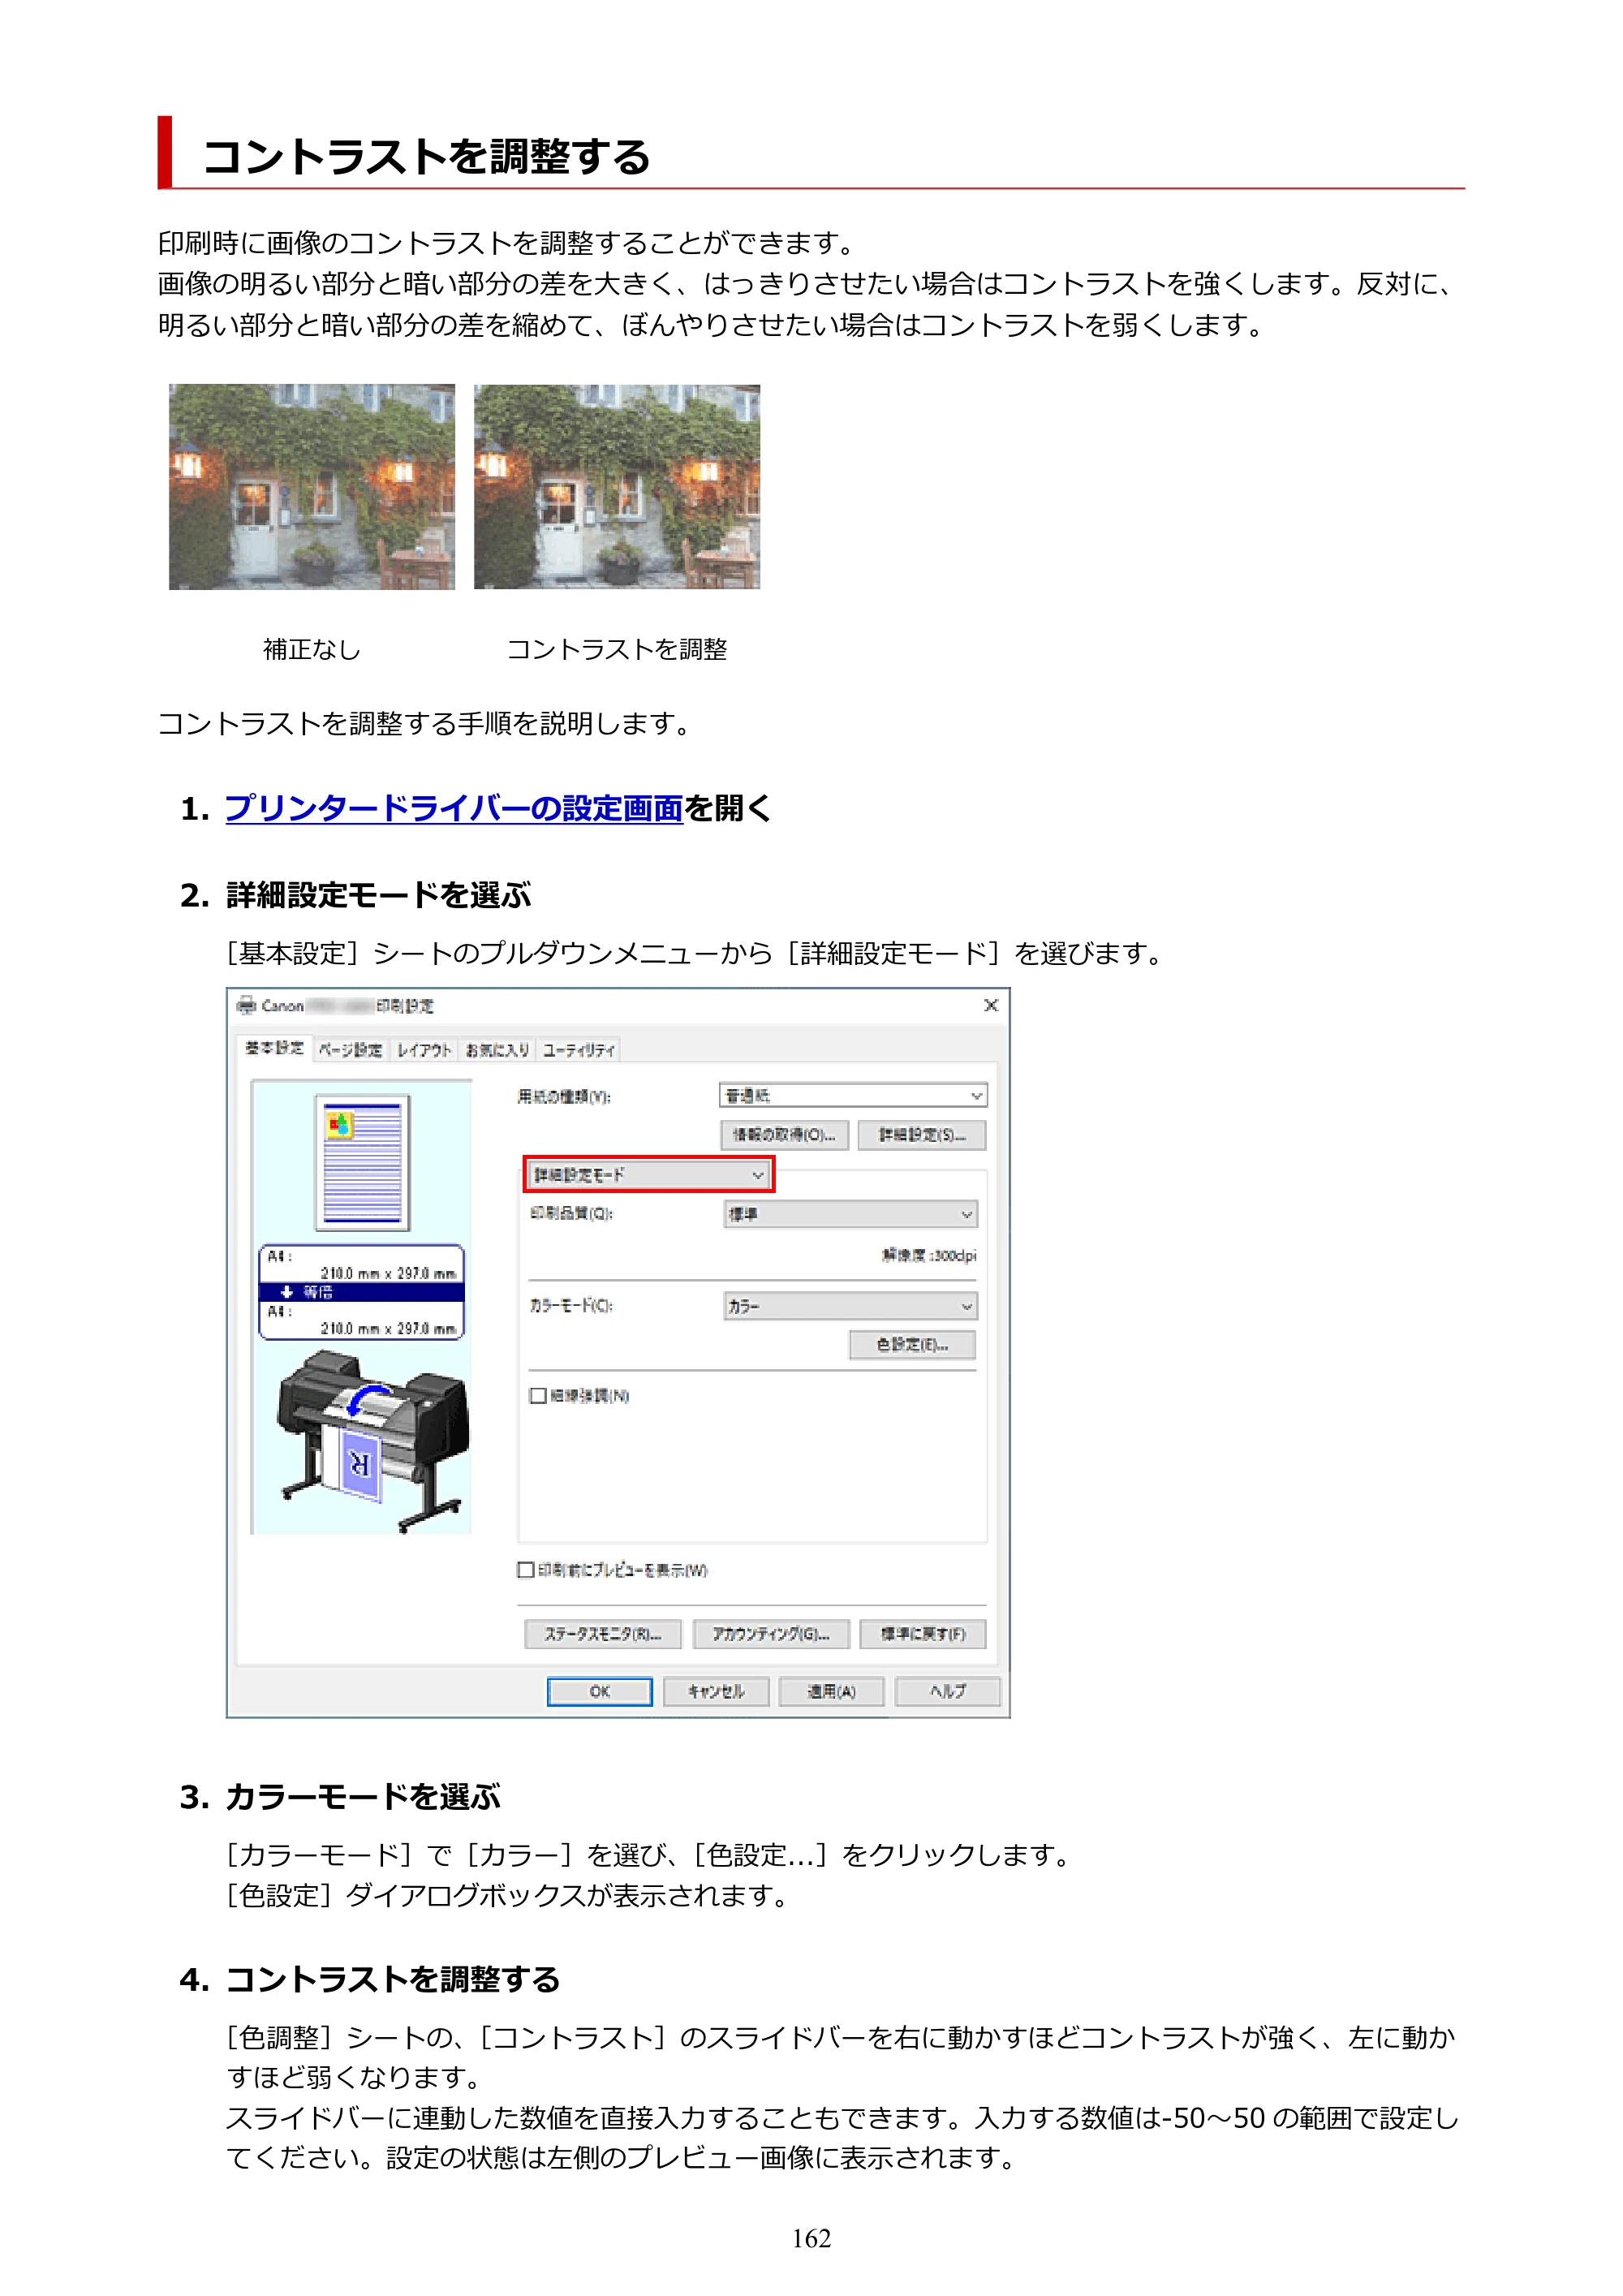The height and width of the screenshot is (2296, 1623).
Task: Click the 色設定(E)... button
Action: pos(912,1345)
